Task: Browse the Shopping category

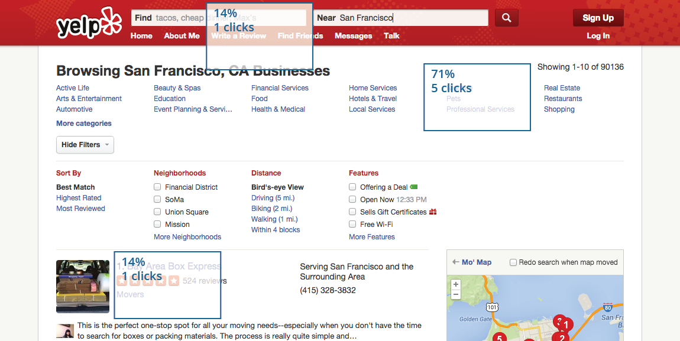Action: (x=559, y=109)
